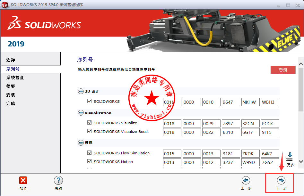
Task: Select 系统检查 step in sidebar
Action: click(15, 78)
